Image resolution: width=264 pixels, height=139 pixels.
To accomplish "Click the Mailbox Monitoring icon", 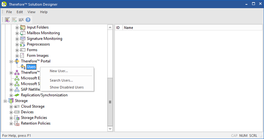I will [23, 33].
